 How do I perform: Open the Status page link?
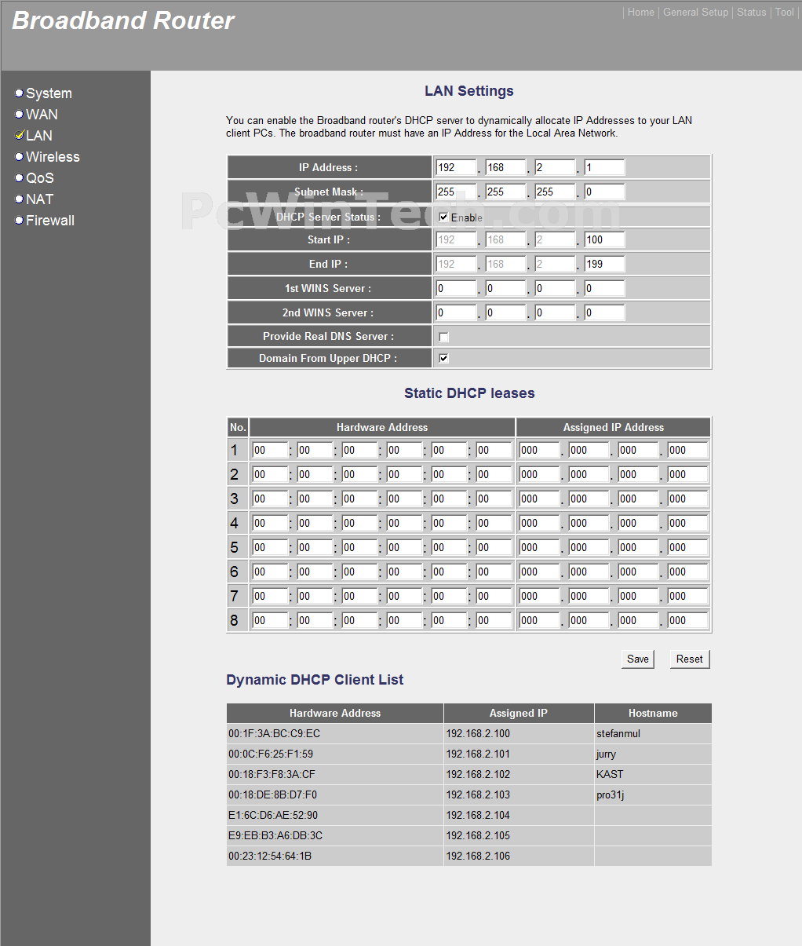click(751, 12)
